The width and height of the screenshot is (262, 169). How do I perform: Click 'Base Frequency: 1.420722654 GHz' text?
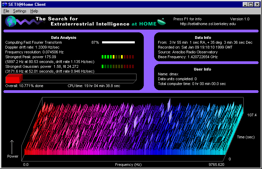[x=188, y=57]
